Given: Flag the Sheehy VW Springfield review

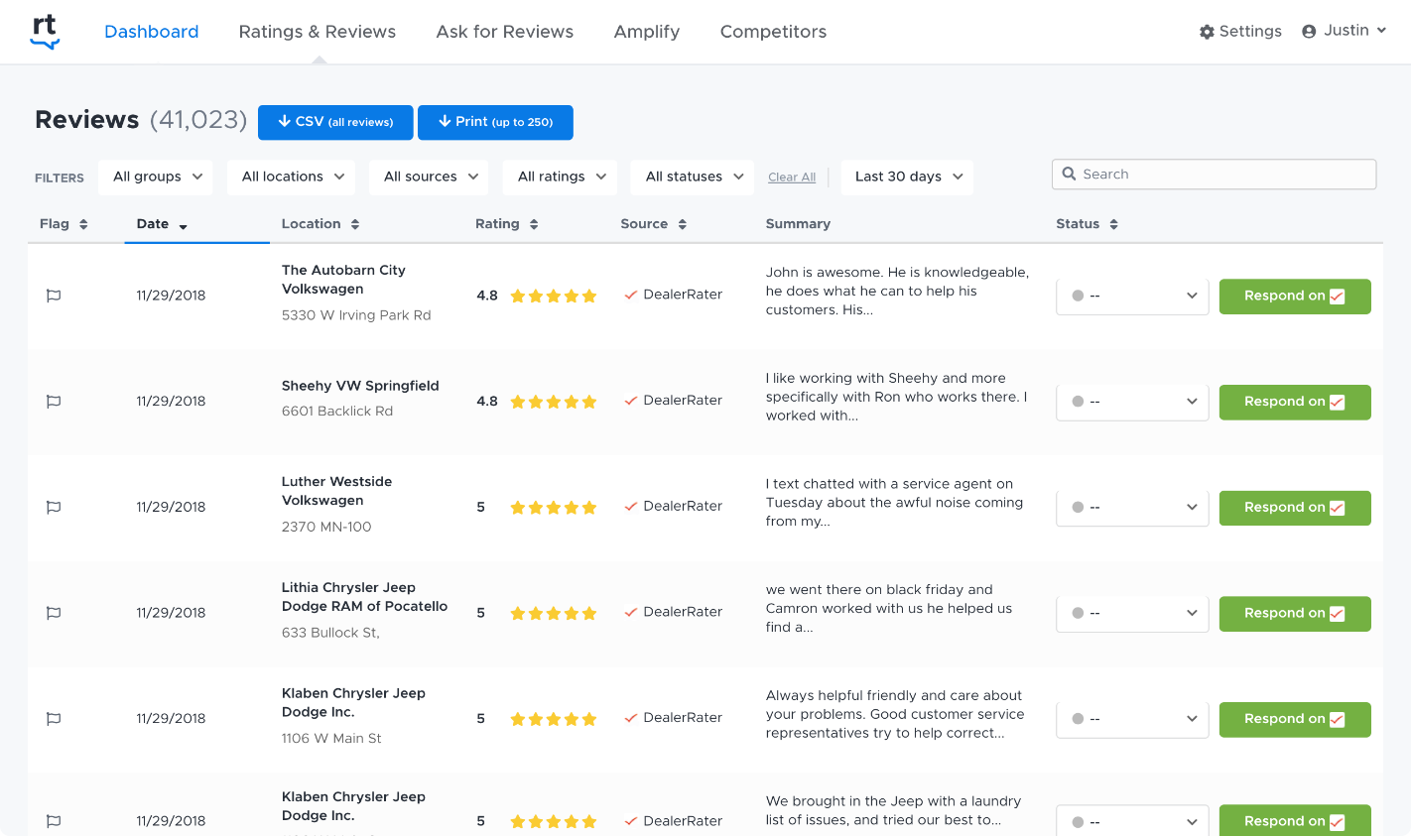Looking at the screenshot, I should click(x=53, y=401).
